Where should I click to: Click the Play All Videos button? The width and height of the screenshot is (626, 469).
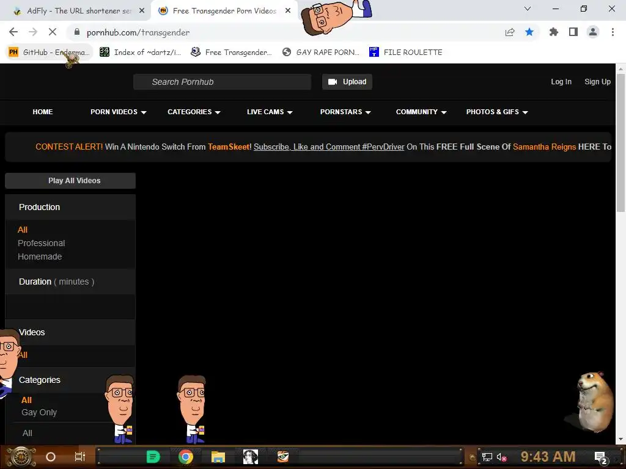click(x=70, y=181)
